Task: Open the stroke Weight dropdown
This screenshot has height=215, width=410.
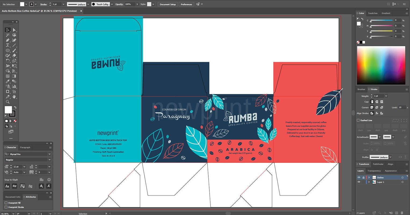Action: pyautogui.click(x=386, y=96)
